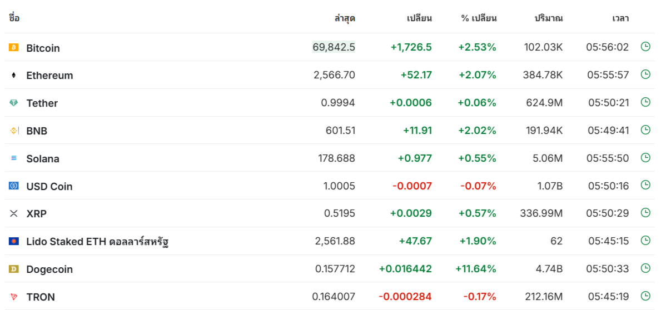Click the clock icon in Dogecoin row
The width and height of the screenshot is (661, 310).
pyautogui.click(x=645, y=268)
